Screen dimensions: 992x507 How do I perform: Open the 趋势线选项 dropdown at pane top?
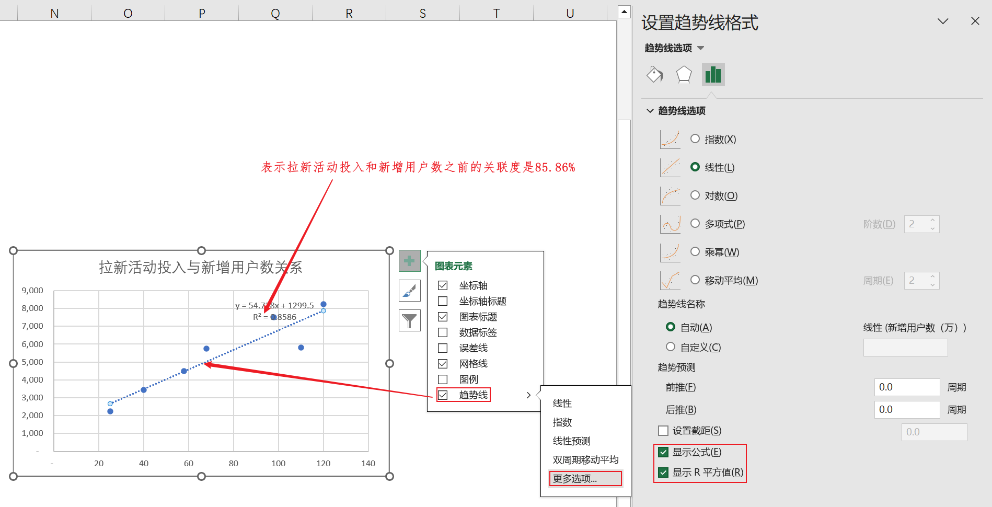pyautogui.click(x=674, y=48)
